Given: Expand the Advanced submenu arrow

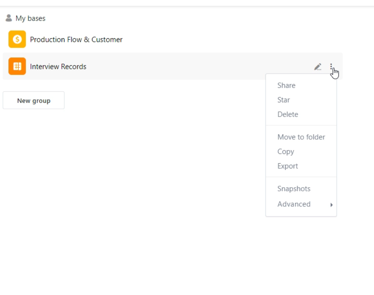Looking at the screenshot, I should 331,205.
